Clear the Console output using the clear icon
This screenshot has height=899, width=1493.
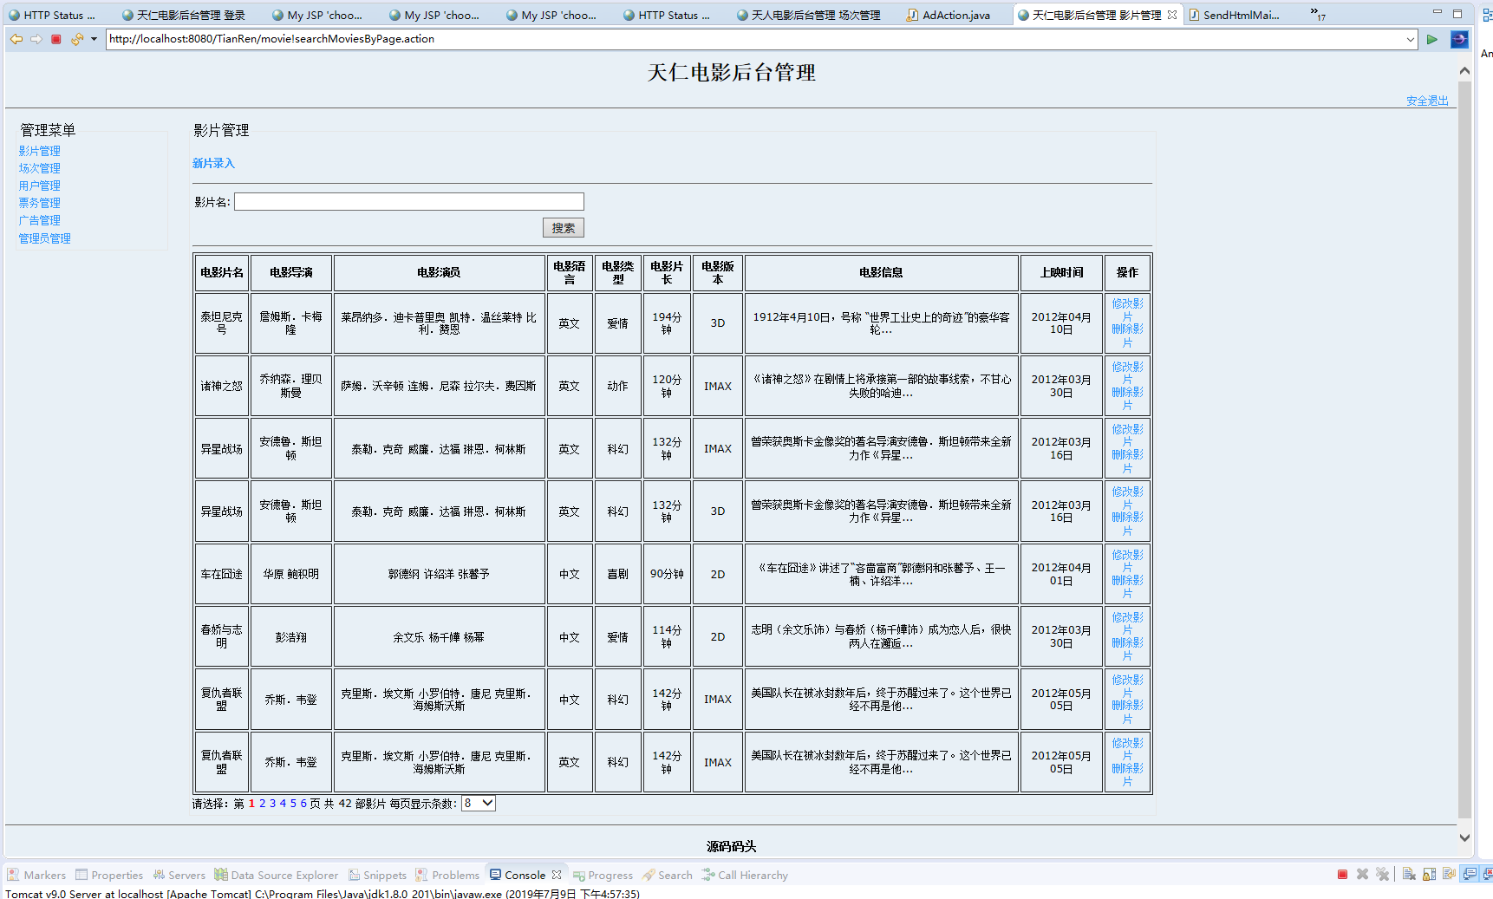point(1409,875)
